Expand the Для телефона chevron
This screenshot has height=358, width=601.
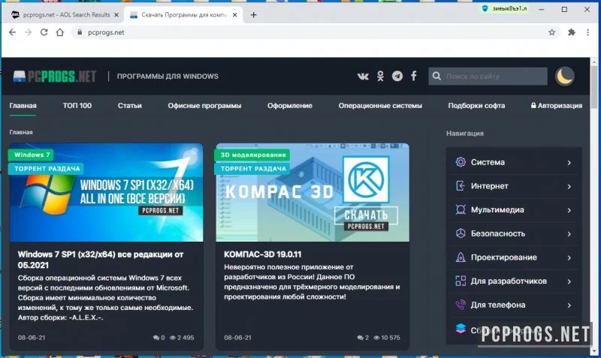[x=569, y=305]
